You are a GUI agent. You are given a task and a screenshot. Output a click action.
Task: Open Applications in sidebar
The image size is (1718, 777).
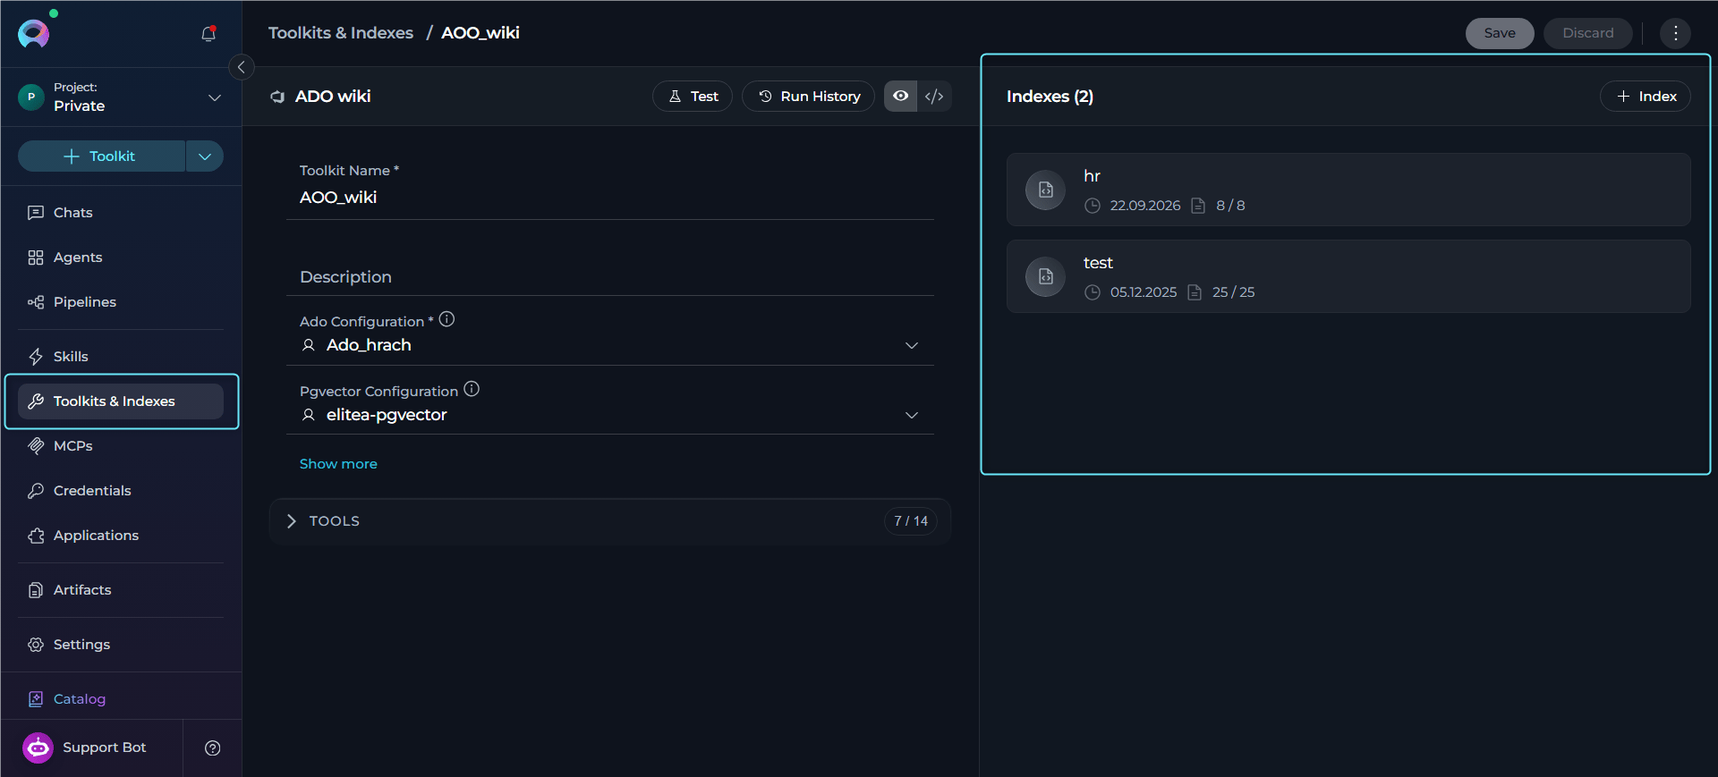(x=121, y=536)
